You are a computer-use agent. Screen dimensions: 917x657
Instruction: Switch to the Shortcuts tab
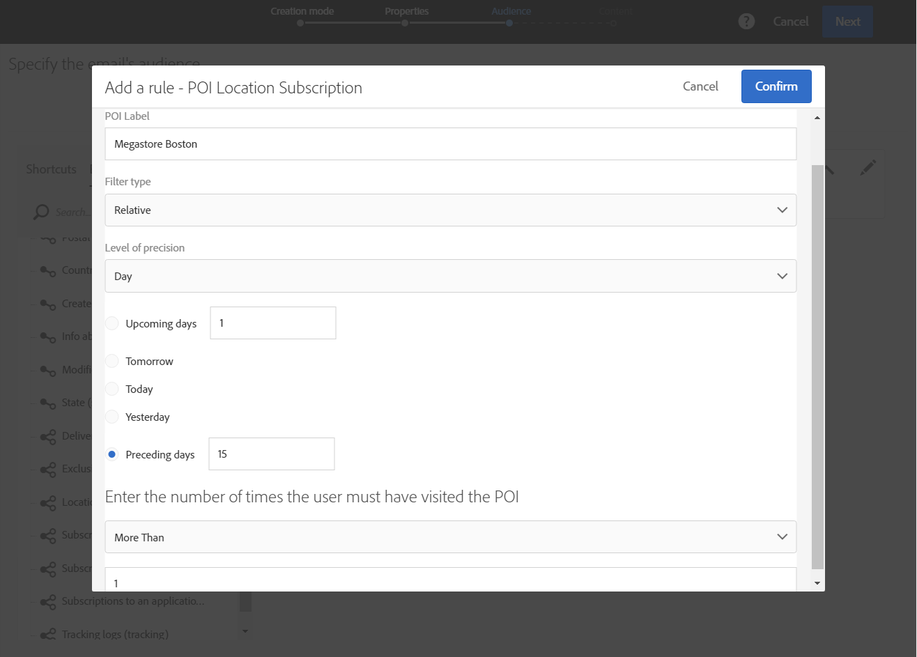click(x=51, y=169)
